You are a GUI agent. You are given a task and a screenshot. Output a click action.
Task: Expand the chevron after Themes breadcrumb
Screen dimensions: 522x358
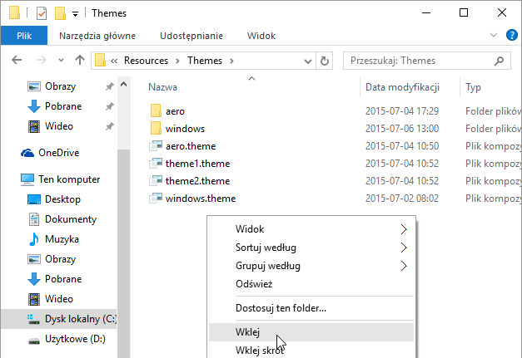231,61
